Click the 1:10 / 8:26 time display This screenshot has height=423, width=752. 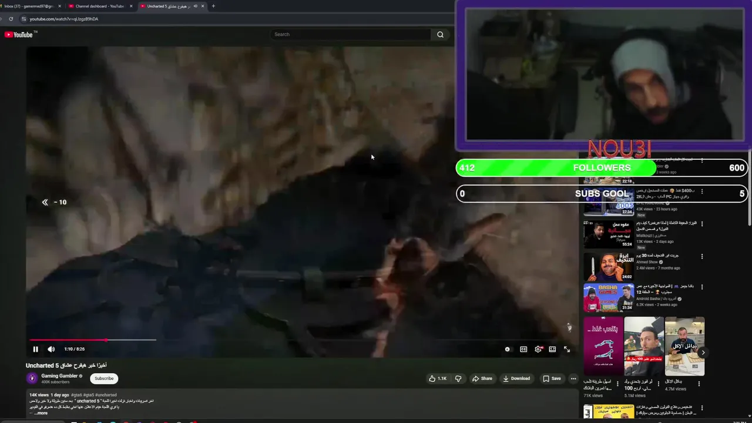tap(75, 349)
